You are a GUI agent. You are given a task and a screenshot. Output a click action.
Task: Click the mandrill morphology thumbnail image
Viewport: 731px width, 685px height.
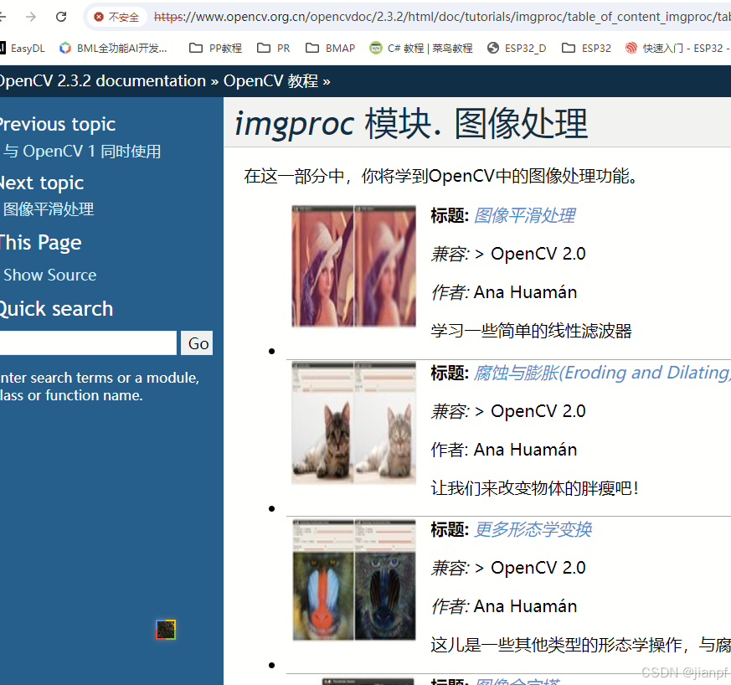(354, 579)
